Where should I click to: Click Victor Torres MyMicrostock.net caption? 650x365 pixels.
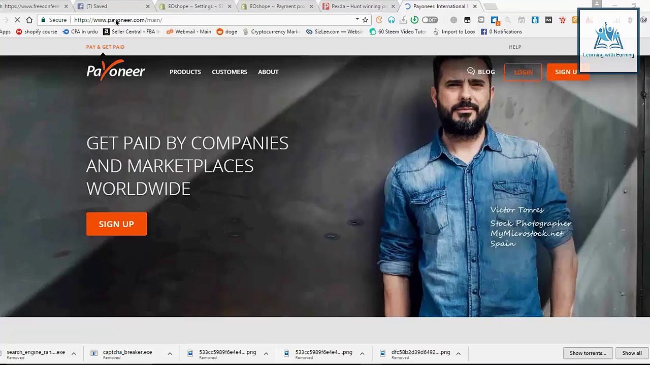click(531, 227)
